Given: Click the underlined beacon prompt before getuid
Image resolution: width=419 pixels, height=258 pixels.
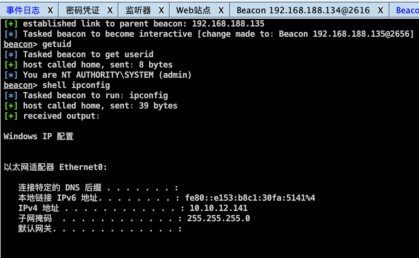Looking at the screenshot, I should pos(18,44).
